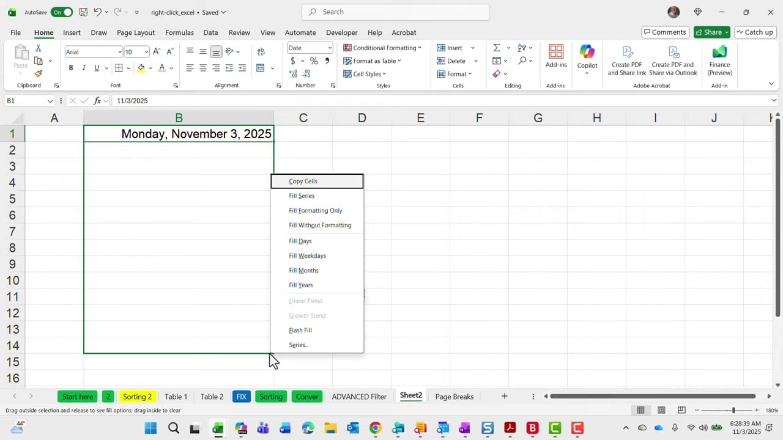
Task: Enable italic formatting
Action: pyautogui.click(x=84, y=67)
